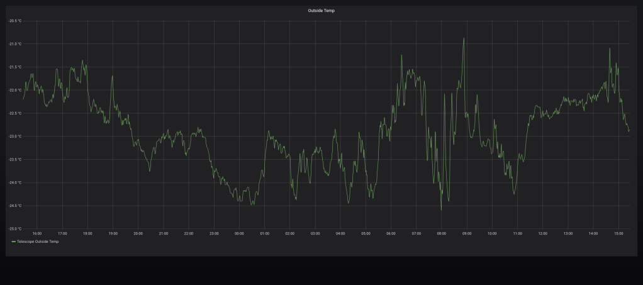Click the 00:00 midnight time axis label
The image size is (643, 285).
click(239, 233)
